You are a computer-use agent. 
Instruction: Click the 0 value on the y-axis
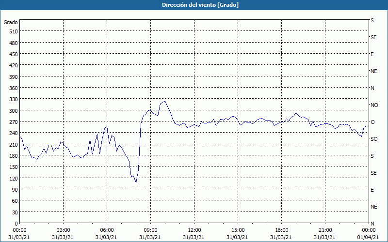[16, 224]
